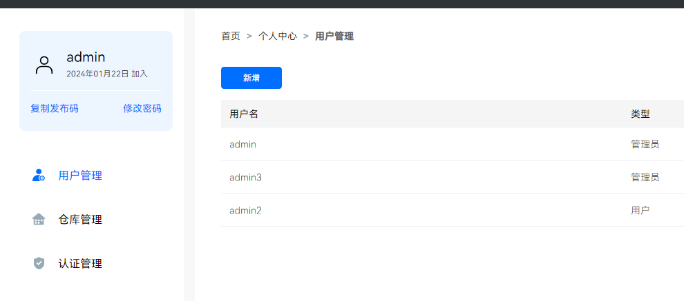684x301 pixels.
Task: Click the 用户管理 breadcrumb label
Action: (334, 36)
